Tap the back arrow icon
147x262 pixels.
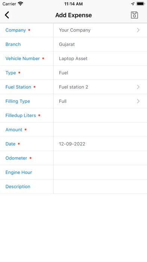[x=7, y=15]
